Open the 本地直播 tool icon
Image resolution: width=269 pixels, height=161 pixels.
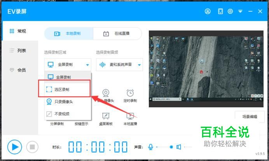130,116
